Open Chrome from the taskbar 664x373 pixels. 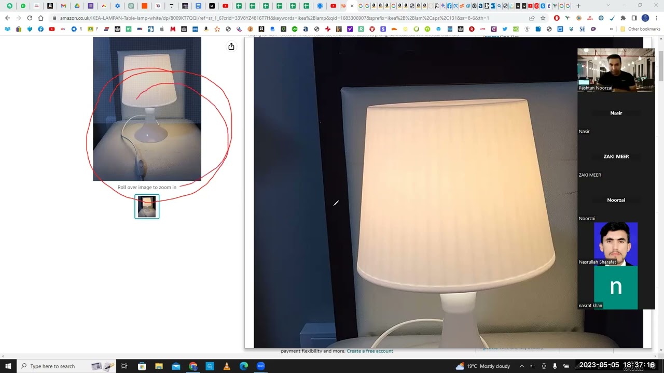pos(193,366)
